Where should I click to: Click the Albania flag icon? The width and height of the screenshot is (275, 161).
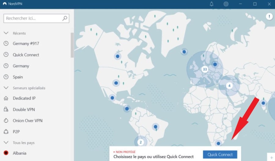(x=6, y=153)
